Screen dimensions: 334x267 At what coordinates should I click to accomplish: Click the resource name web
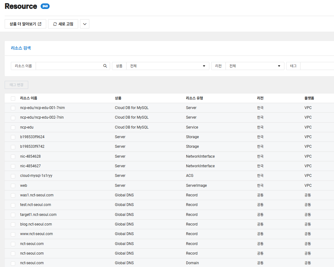pyautogui.click(x=24, y=186)
